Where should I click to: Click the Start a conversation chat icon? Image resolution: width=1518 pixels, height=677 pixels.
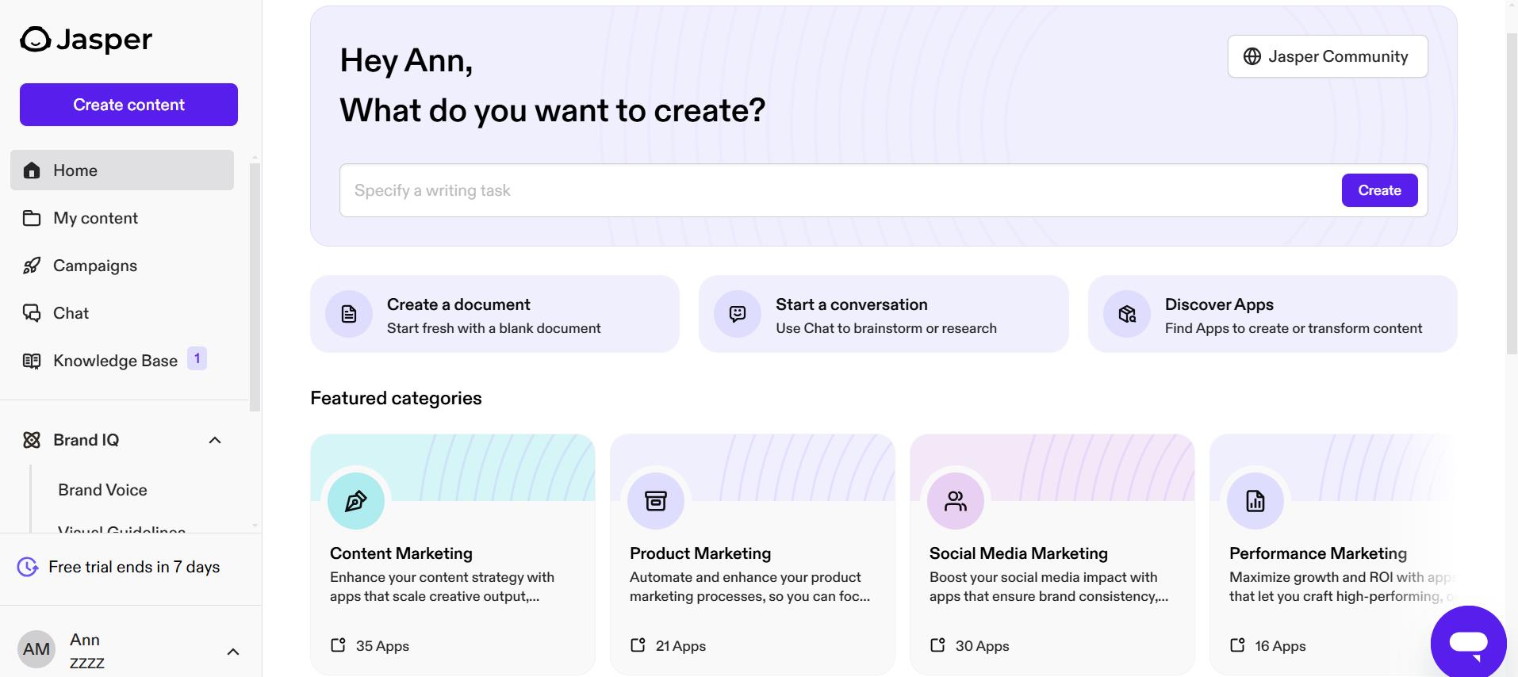[738, 315]
